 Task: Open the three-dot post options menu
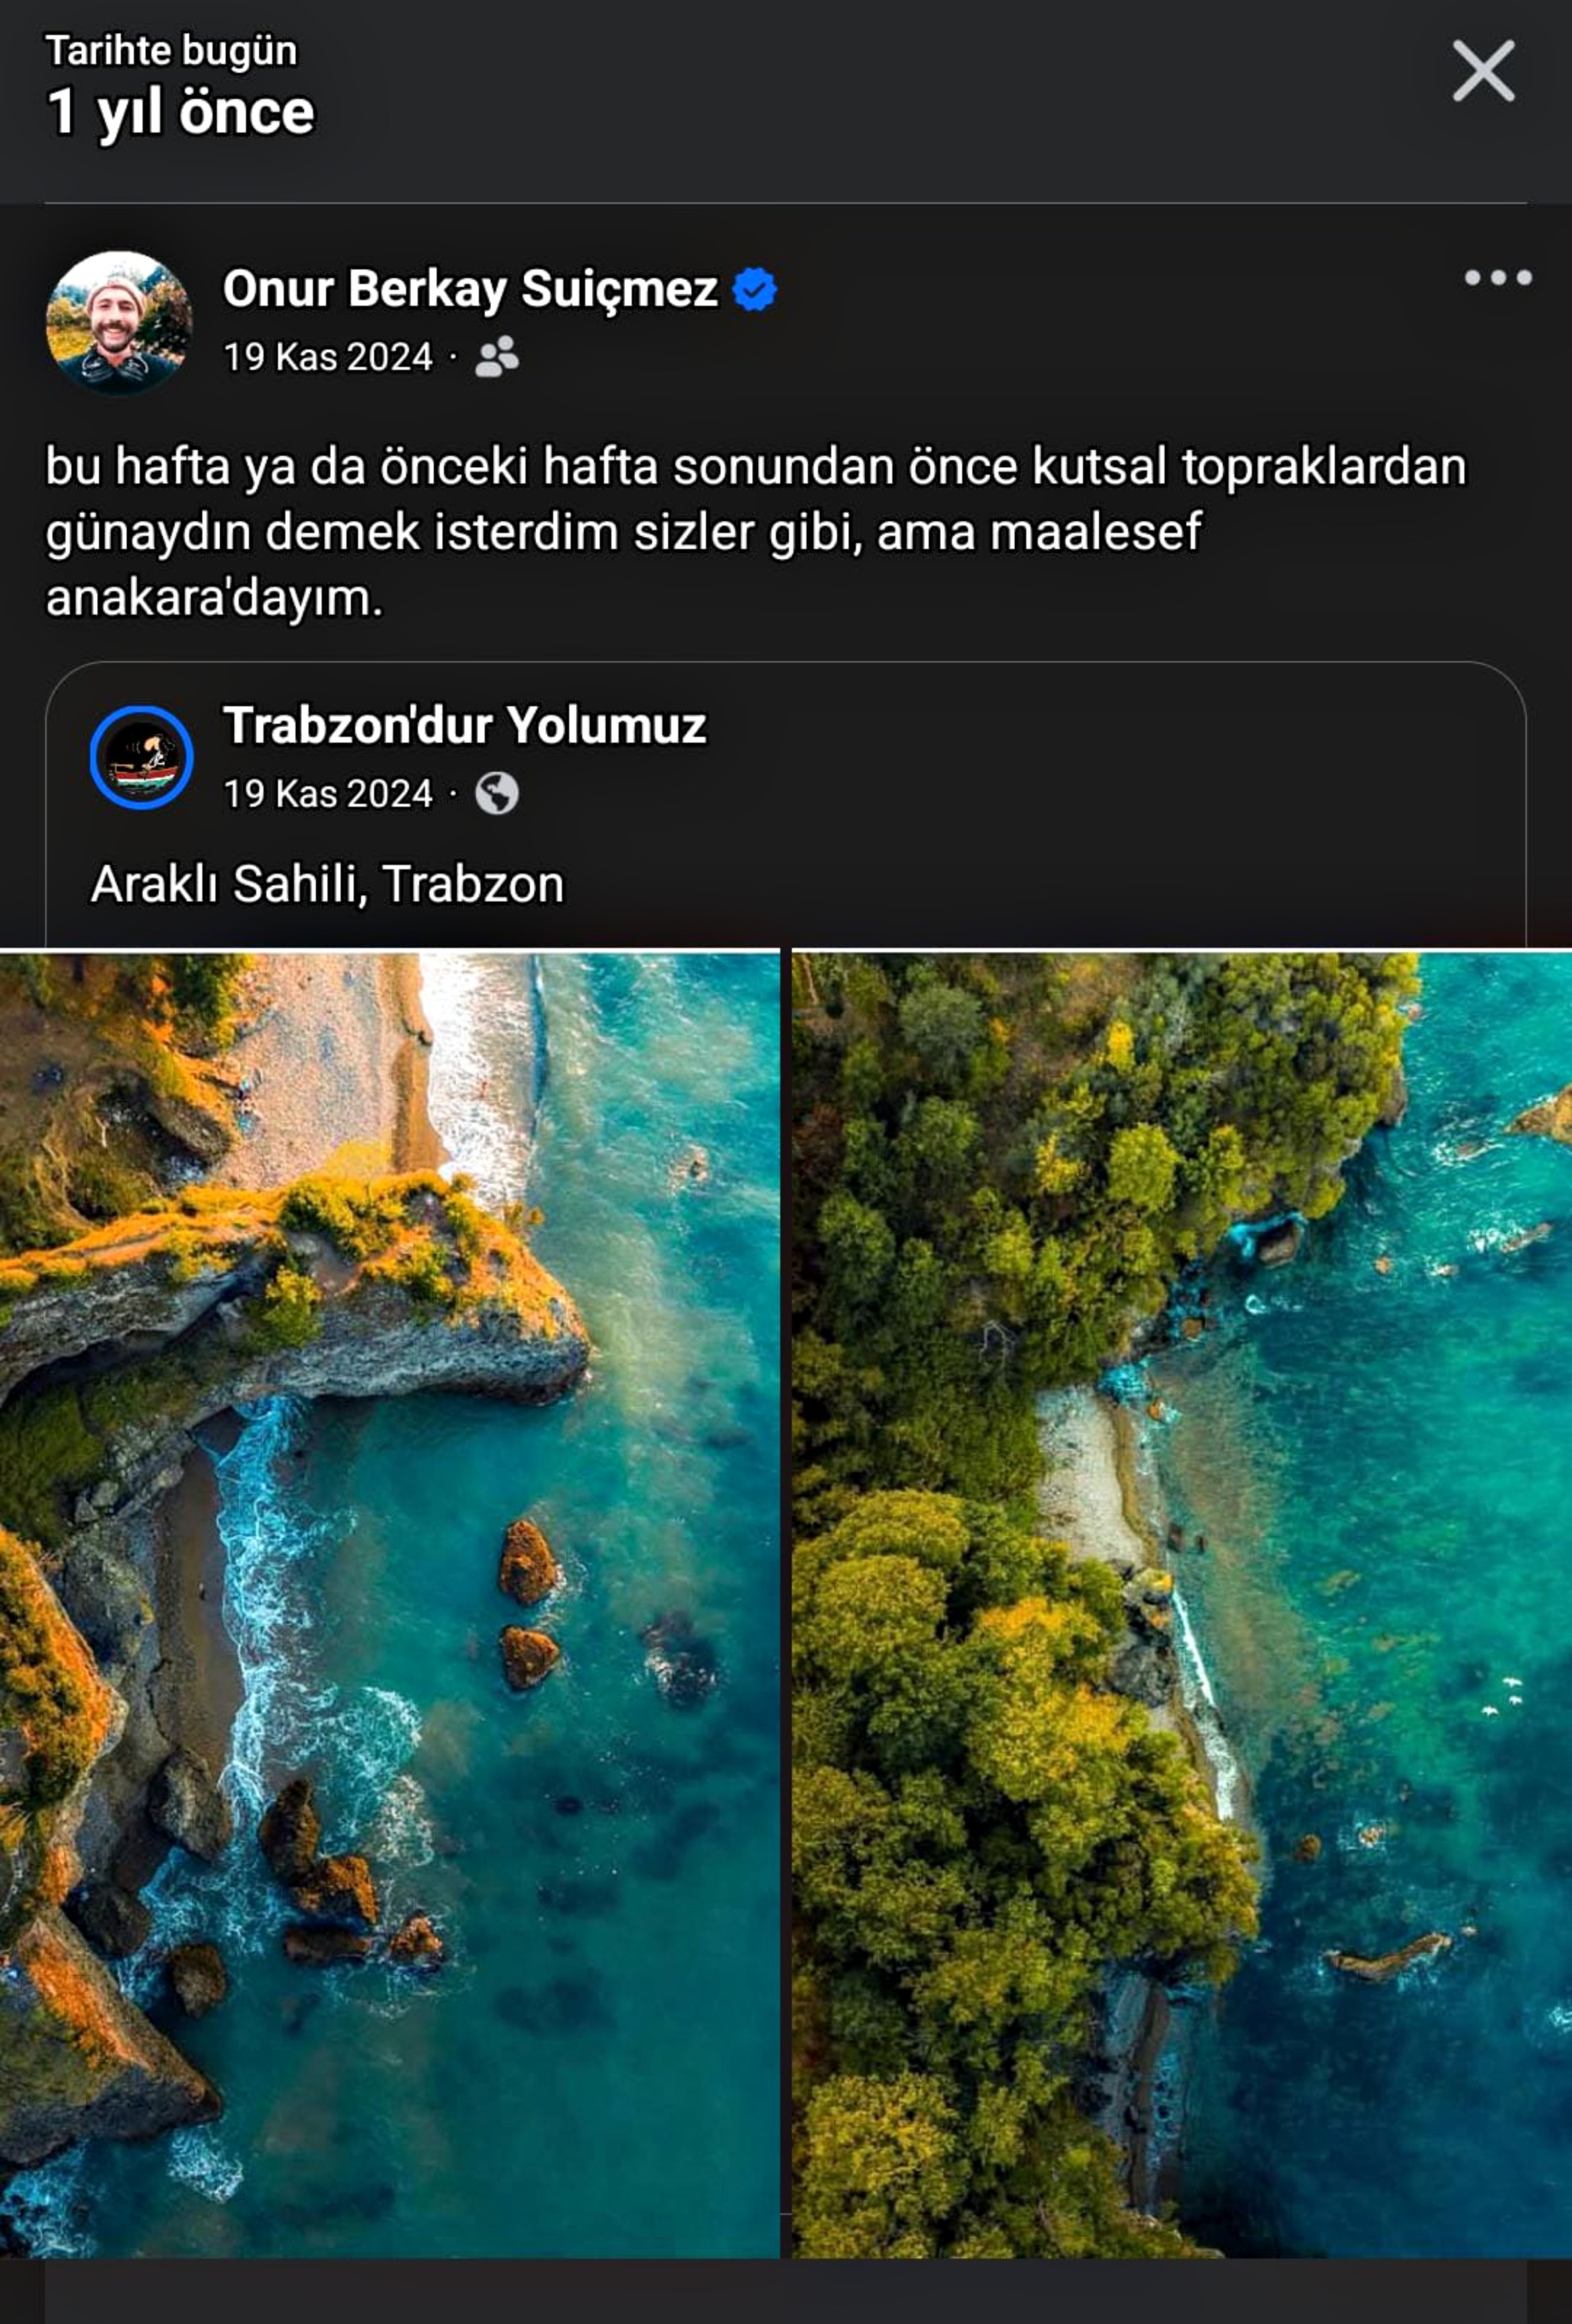click(x=1497, y=278)
